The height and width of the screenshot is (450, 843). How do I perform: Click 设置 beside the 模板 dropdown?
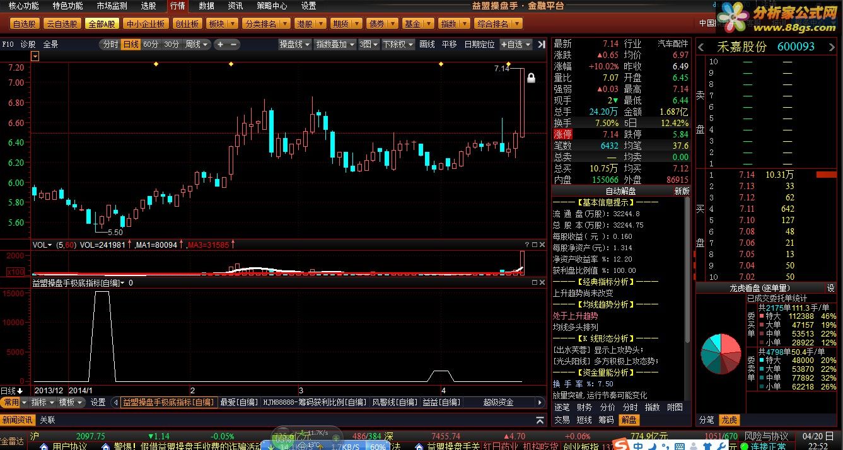98,402
